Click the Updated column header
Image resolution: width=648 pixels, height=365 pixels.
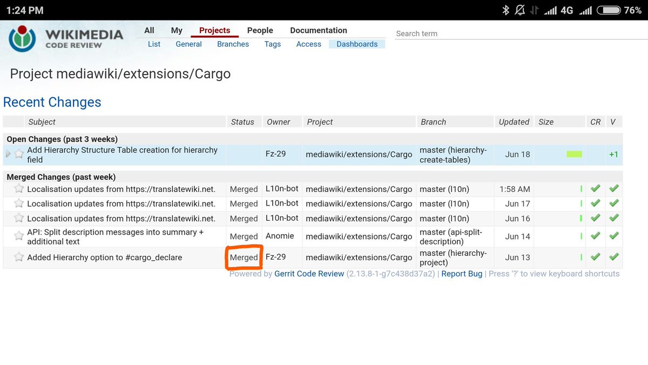point(514,122)
